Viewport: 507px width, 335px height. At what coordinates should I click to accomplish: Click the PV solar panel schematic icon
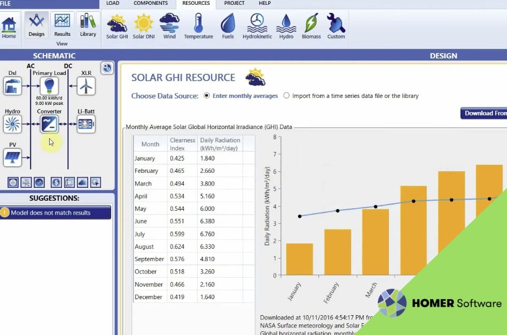point(13,157)
